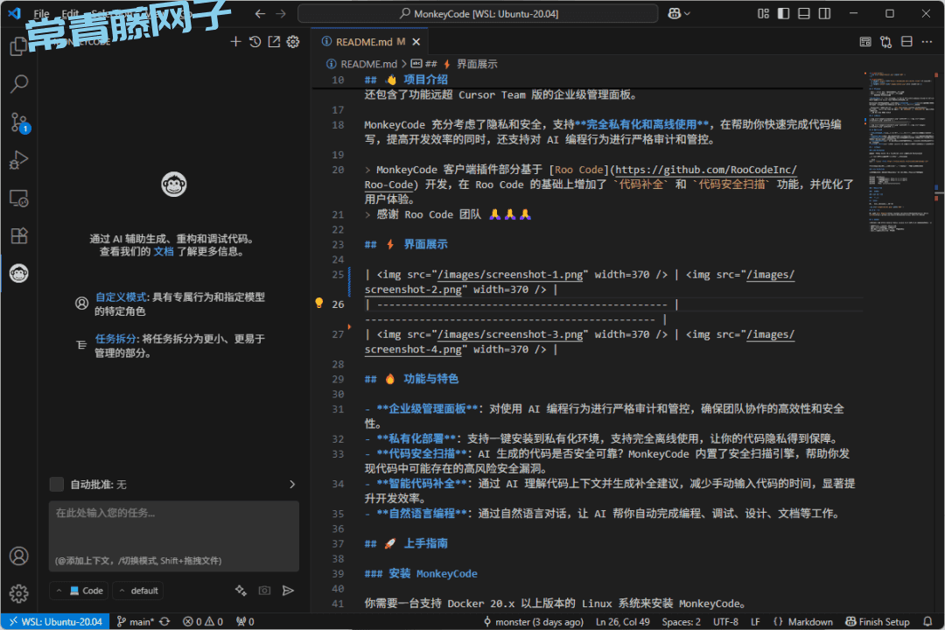Click WSL: Ubuntu-20.04 remote indicator
Screen dimensions: 945x630
[x=55, y=621]
